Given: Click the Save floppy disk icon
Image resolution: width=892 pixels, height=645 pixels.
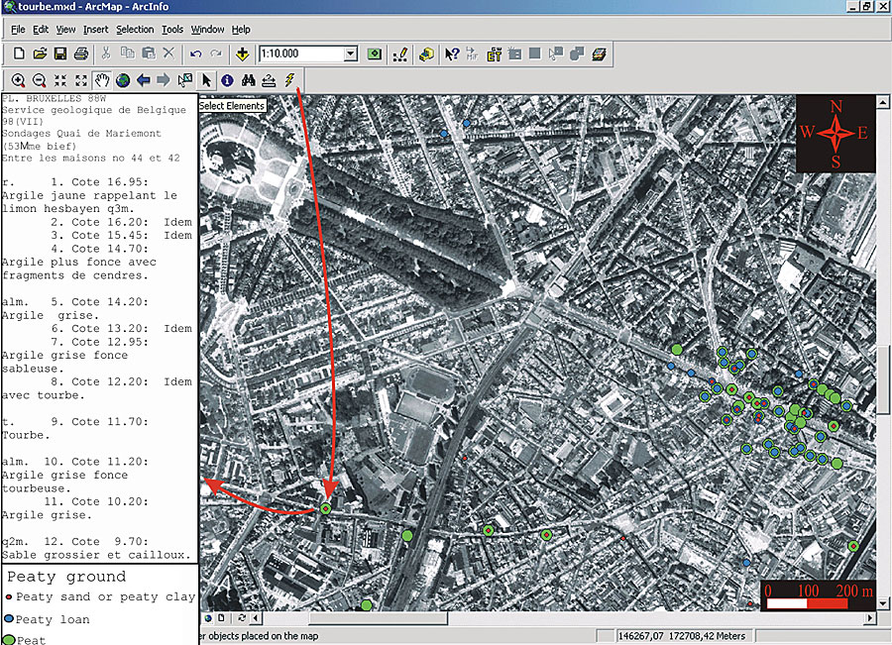Looking at the screenshot, I should [x=60, y=54].
